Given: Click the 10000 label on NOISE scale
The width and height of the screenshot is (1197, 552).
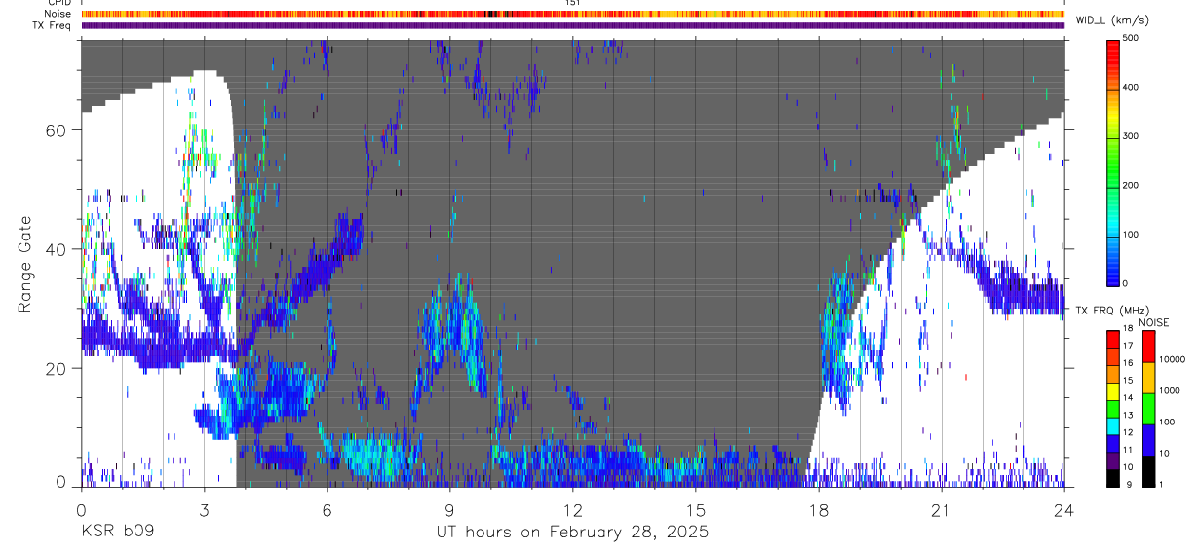Looking at the screenshot, I should click(1172, 360).
